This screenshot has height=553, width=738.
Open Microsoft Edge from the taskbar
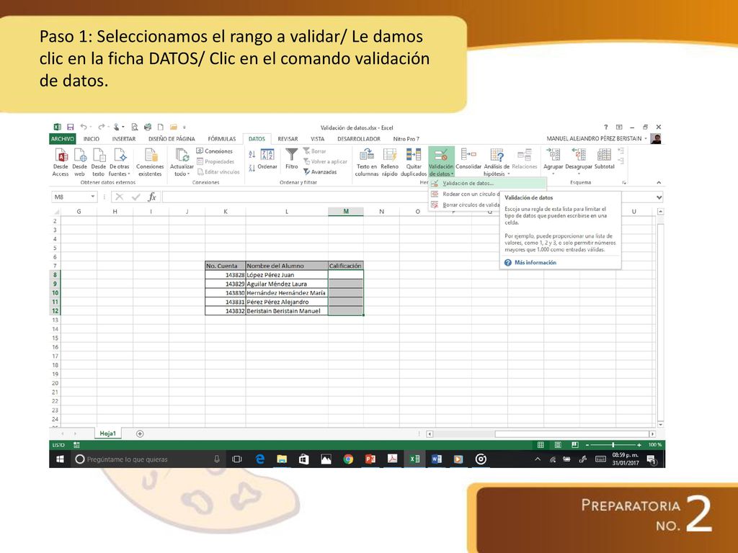click(x=259, y=459)
